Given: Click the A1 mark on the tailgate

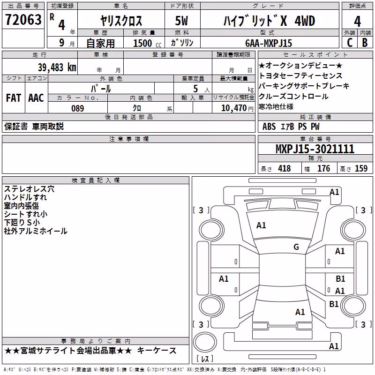Looking at the screenshot, I should pos(300,312).
